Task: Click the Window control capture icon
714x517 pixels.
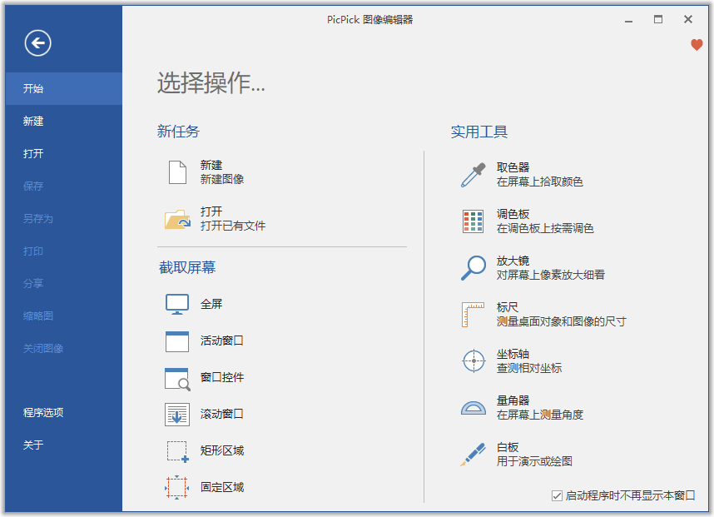Action: click(177, 379)
